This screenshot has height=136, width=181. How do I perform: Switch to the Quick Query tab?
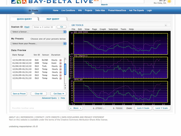[24, 19]
